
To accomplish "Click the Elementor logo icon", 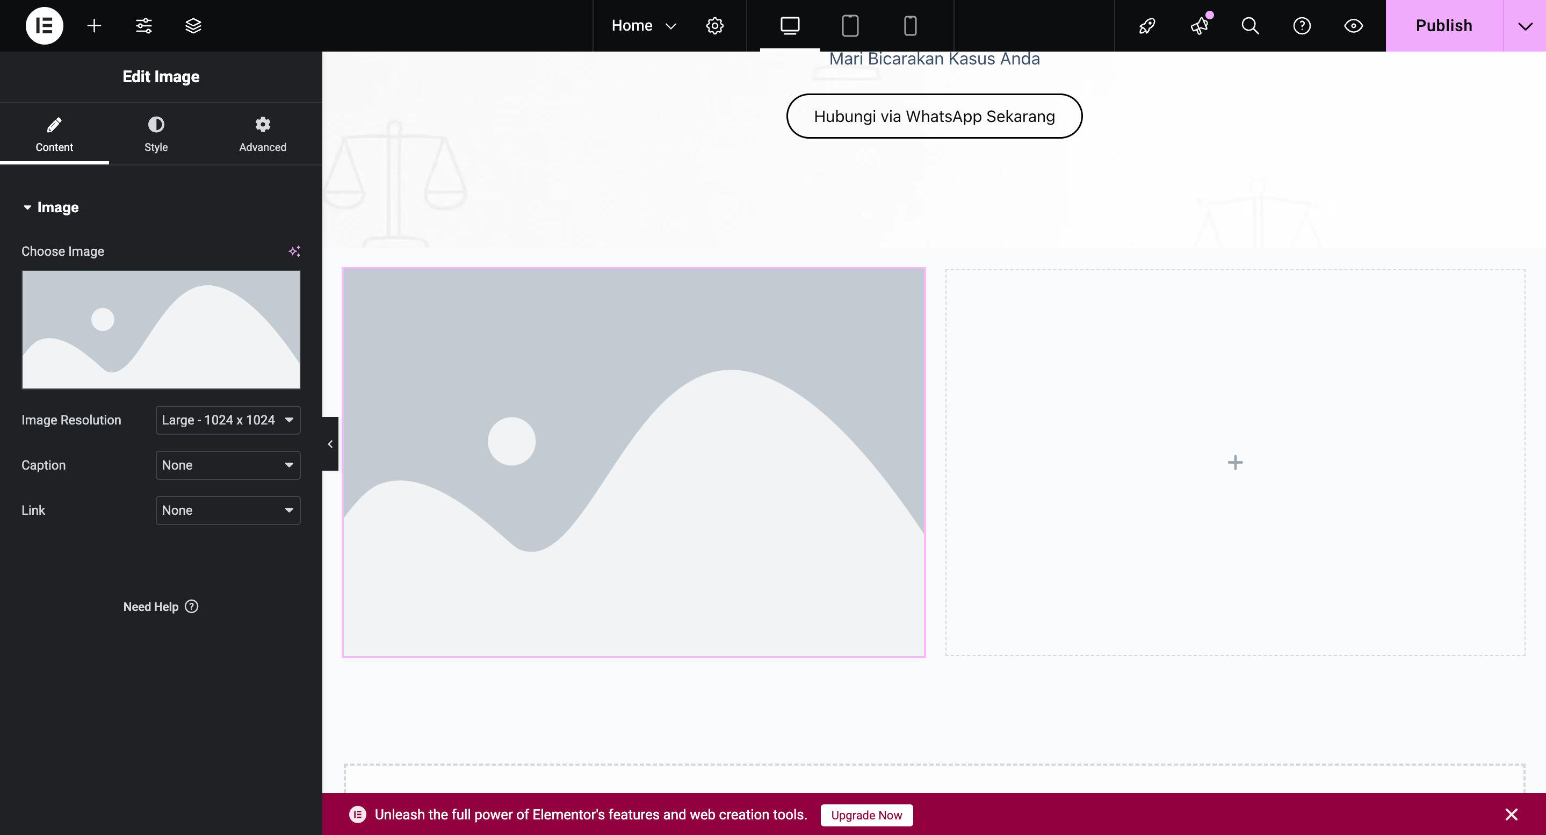I will (x=45, y=26).
